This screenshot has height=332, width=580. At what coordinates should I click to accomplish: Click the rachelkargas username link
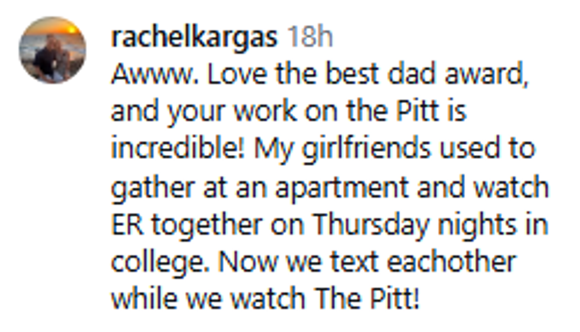coord(194,38)
